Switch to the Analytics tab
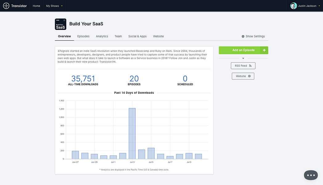 click(x=102, y=36)
